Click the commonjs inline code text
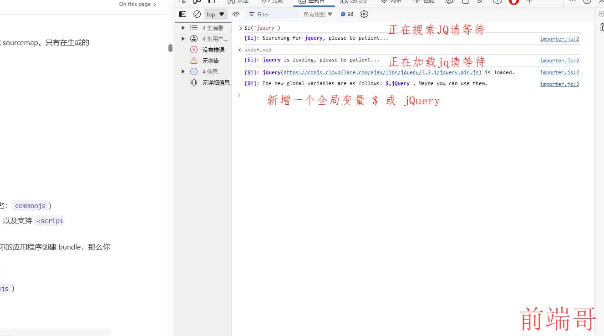 pyautogui.click(x=30, y=206)
